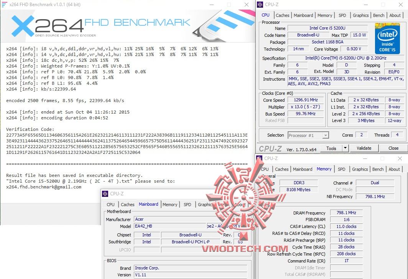
Task: Click the processor Name field Intel Core i5 5200U
Action: [x=327, y=28]
